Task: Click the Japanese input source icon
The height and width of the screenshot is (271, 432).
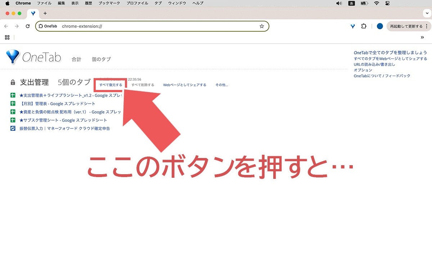Action: pyautogui.click(x=351, y=3)
